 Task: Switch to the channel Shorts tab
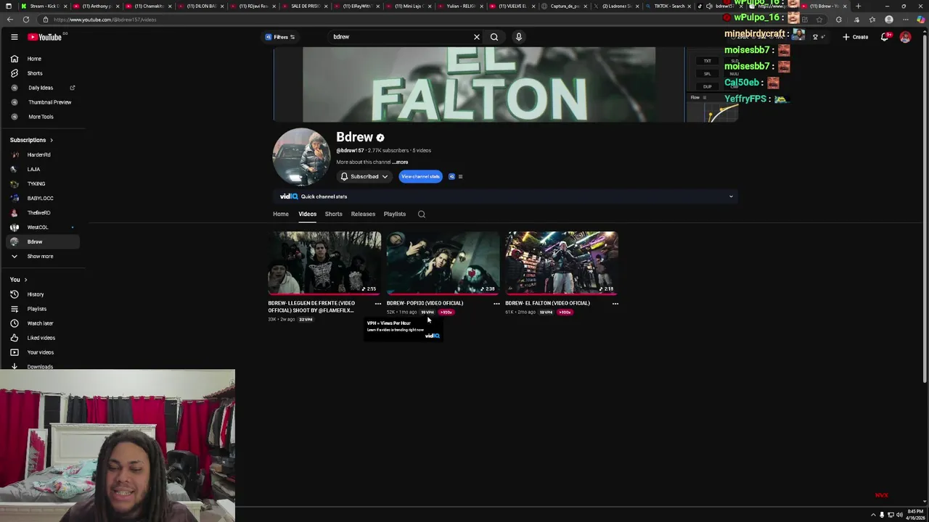(x=333, y=214)
